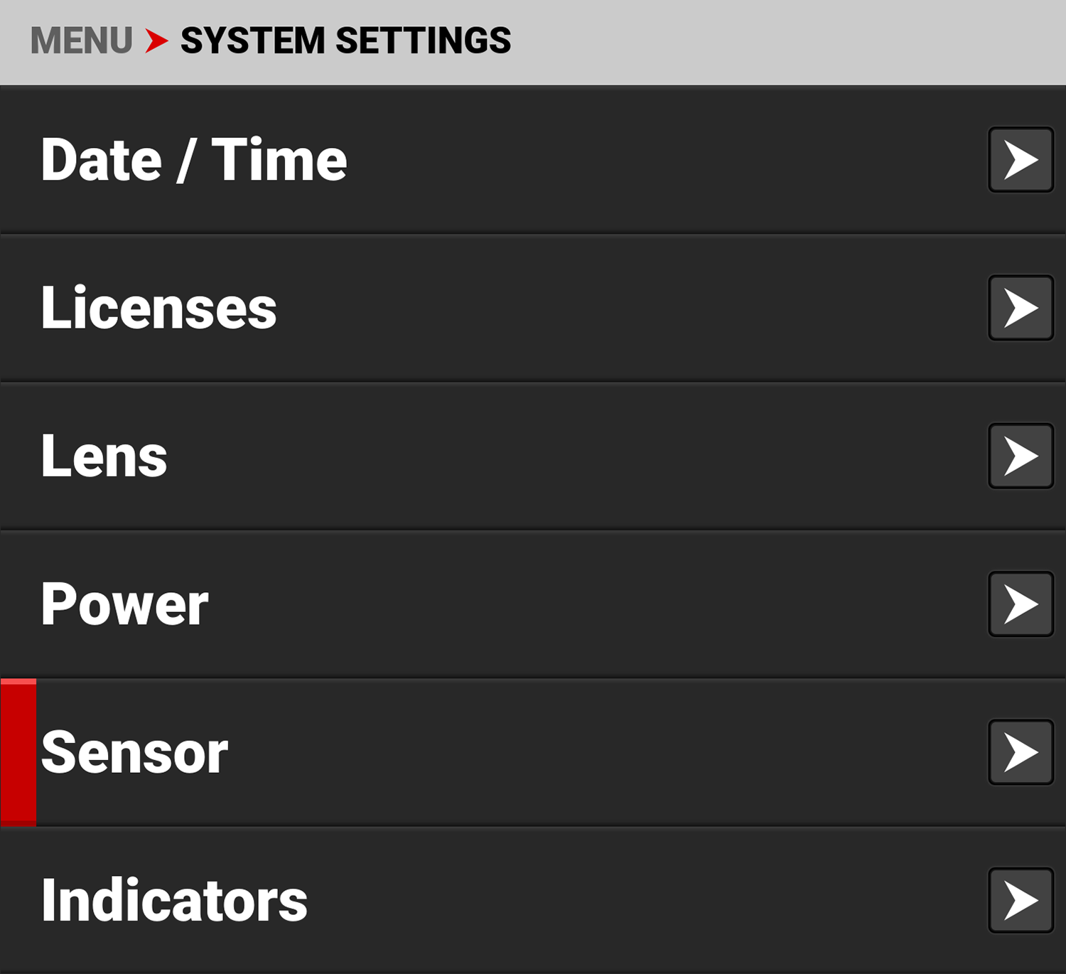1066x974 pixels.
Task: Click MENU in the breadcrumb bar
Action: pyautogui.click(x=80, y=41)
